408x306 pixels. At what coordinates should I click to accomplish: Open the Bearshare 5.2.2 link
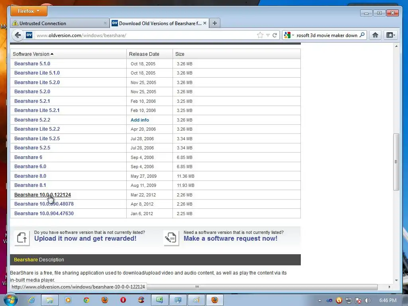pyautogui.click(x=32, y=120)
